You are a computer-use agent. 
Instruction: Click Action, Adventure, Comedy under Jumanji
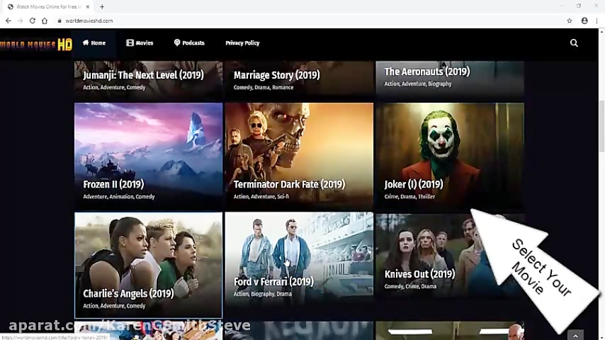[x=114, y=87]
